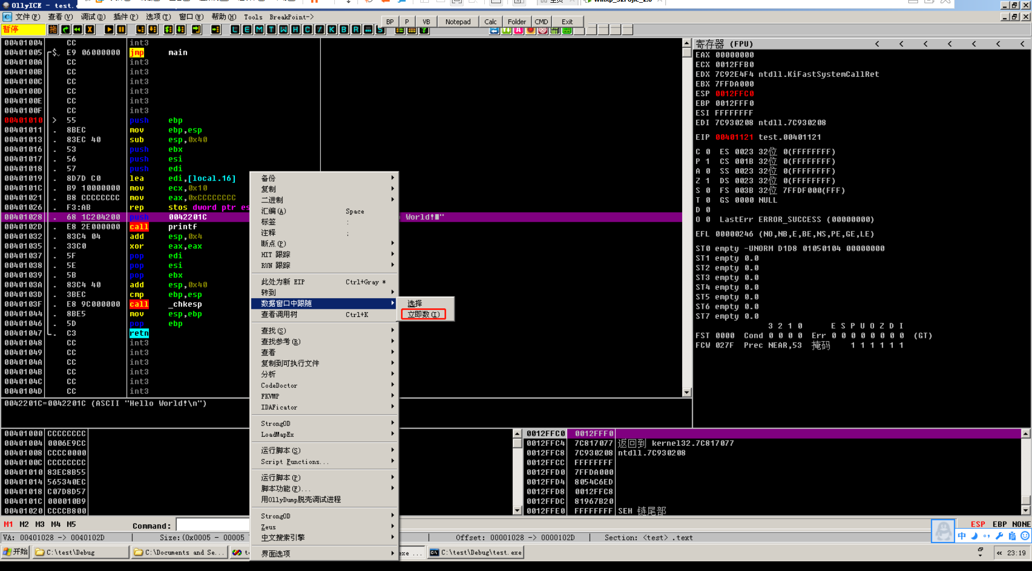Open the 调试(D) debug menu
Screen dimensions: 1032x571
coord(93,17)
